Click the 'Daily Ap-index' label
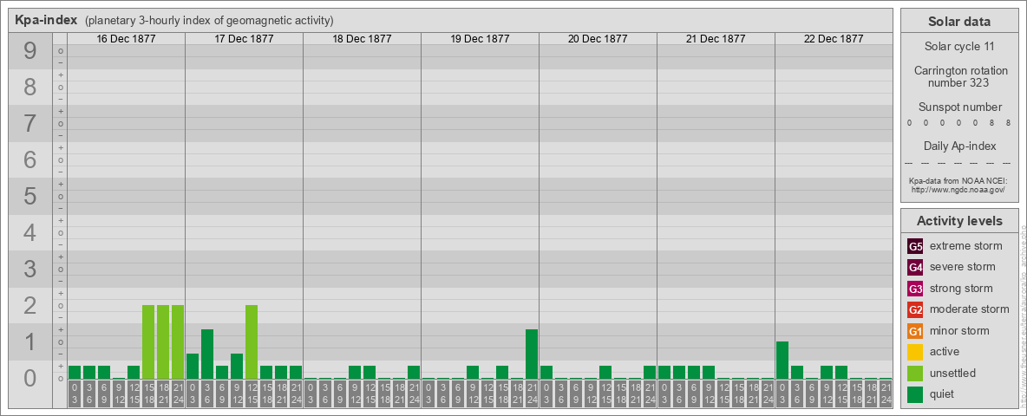The height and width of the screenshot is (416, 1027). coord(959,146)
